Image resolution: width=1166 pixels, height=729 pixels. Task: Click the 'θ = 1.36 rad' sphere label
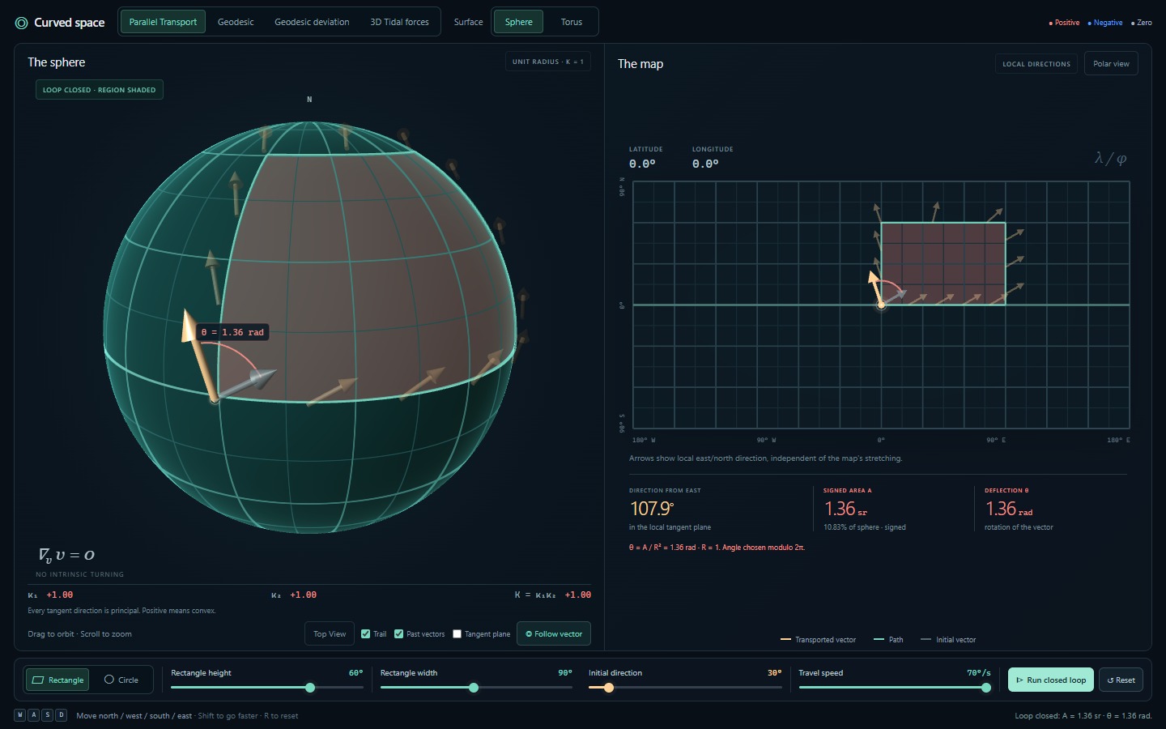(x=232, y=332)
